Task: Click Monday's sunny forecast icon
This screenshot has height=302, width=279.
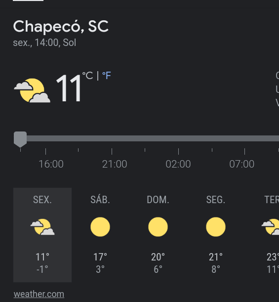Action: pyautogui.click(x=216, y=227)
